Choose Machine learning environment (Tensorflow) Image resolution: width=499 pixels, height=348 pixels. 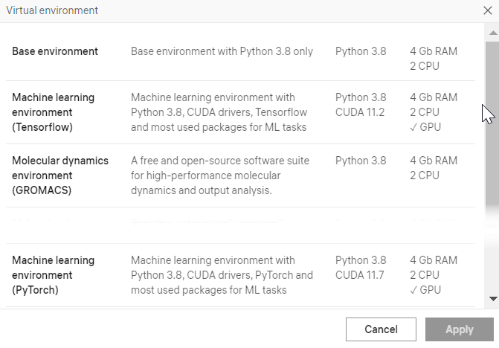(53, 112)
